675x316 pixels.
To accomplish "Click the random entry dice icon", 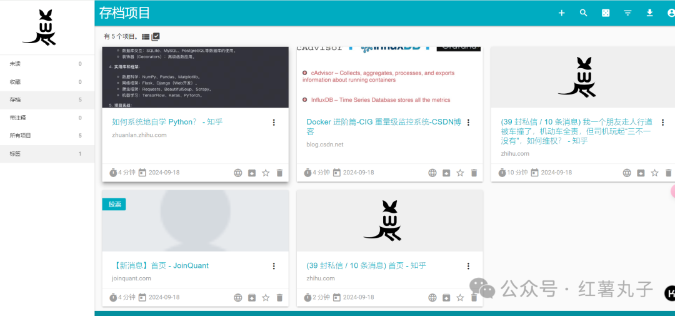I will point(606,13).
